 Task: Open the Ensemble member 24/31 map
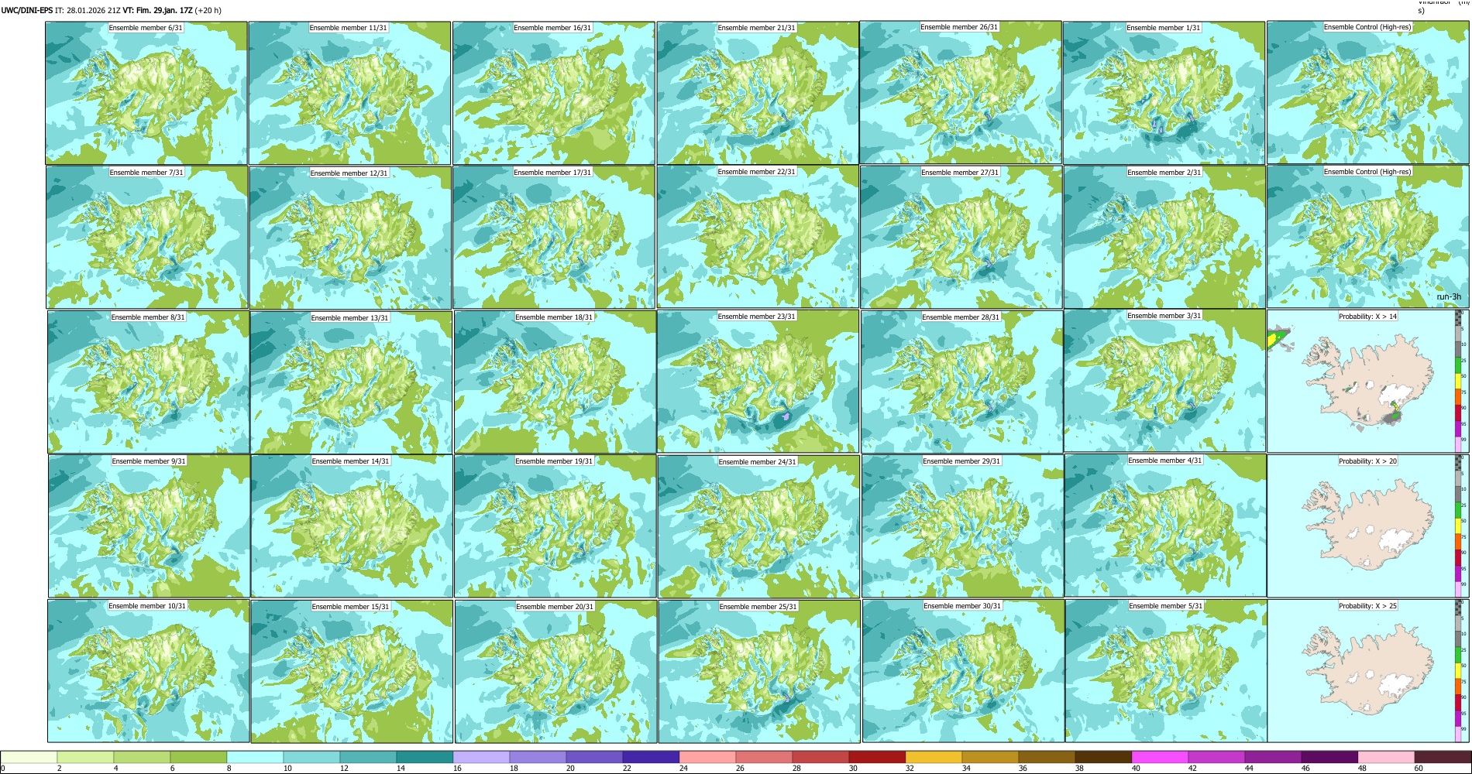click(x=758, y=526)
